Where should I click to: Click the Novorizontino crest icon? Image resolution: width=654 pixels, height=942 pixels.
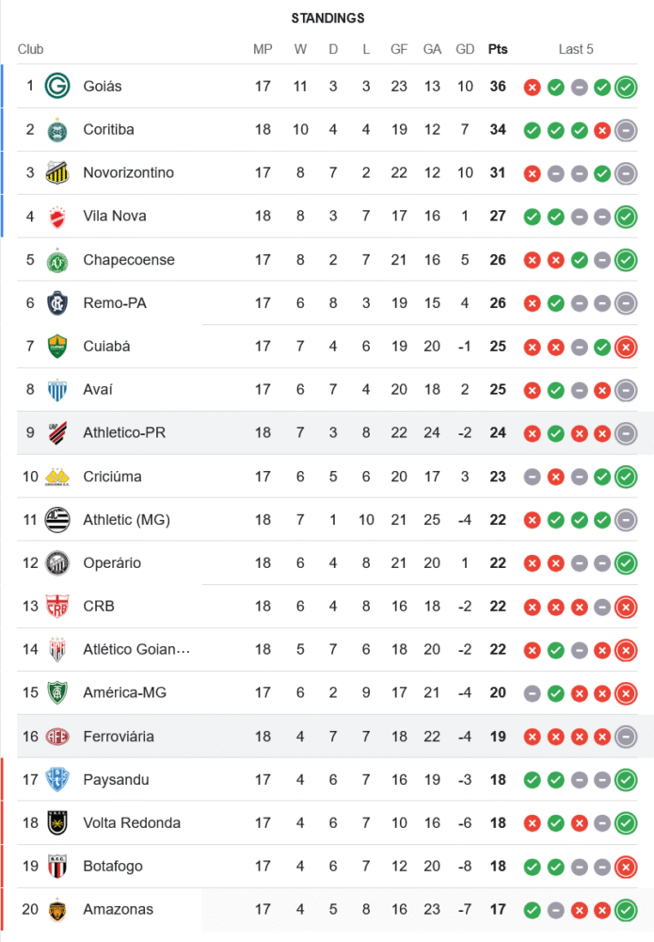[57, 173]
